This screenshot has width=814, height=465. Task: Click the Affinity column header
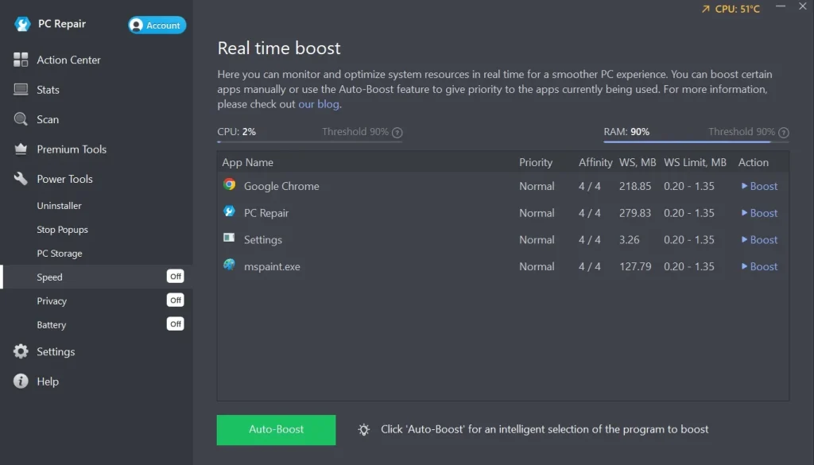coord(595,162)
